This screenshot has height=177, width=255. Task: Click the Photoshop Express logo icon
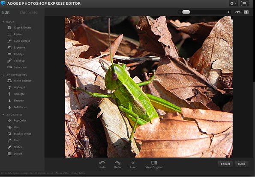click(x=3, y=3)
